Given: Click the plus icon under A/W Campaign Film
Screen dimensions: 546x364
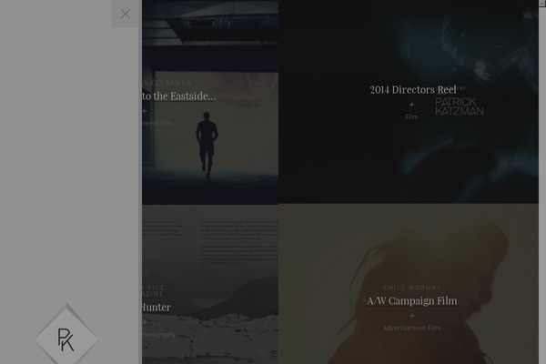Looking at the screenshot, I should [412, 316].
